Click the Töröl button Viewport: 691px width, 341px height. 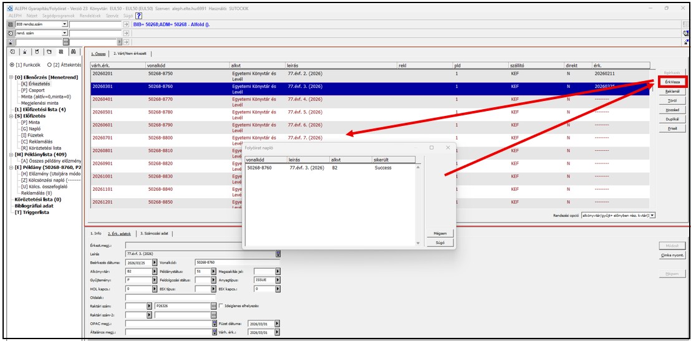672,101
